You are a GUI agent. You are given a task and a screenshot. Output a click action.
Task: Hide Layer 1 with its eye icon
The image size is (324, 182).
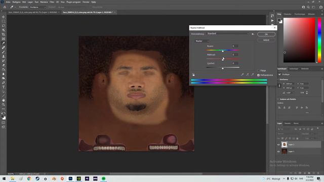pos(278,152)
